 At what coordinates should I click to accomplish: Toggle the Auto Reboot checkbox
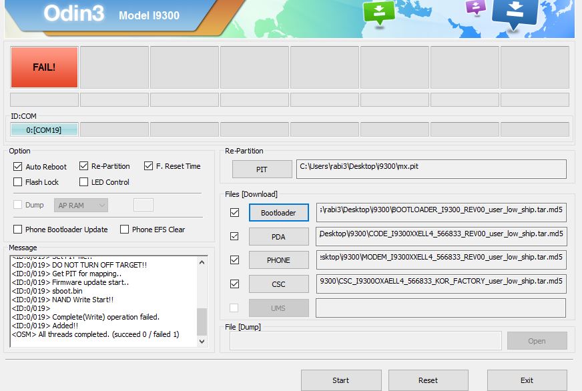17,167
